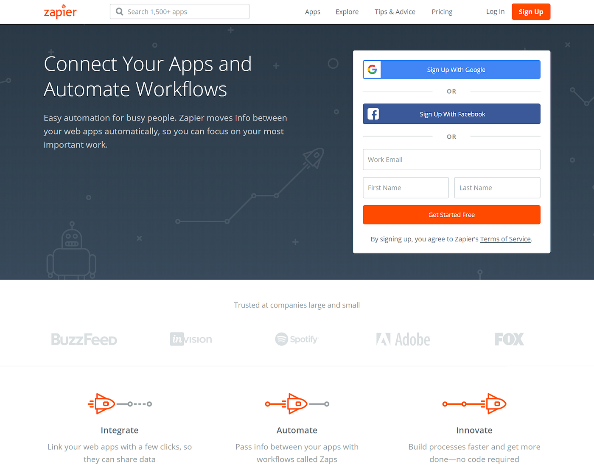
Task: Select the First Name field
Action: coord(406,188)
